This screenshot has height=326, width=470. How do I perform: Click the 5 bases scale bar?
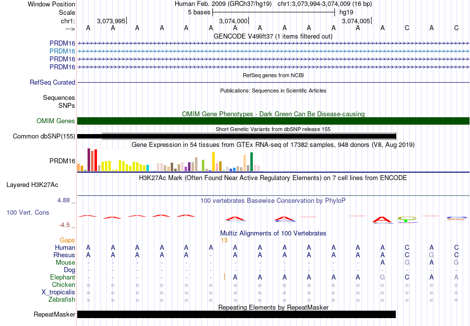point(274,12)
